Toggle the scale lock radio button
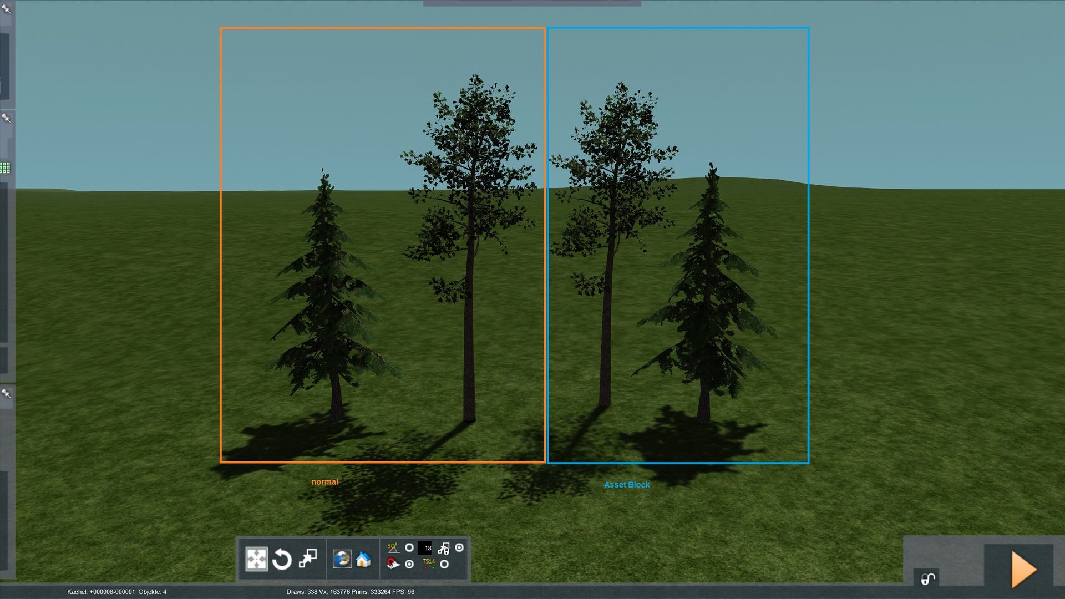 tap(459, 548)
